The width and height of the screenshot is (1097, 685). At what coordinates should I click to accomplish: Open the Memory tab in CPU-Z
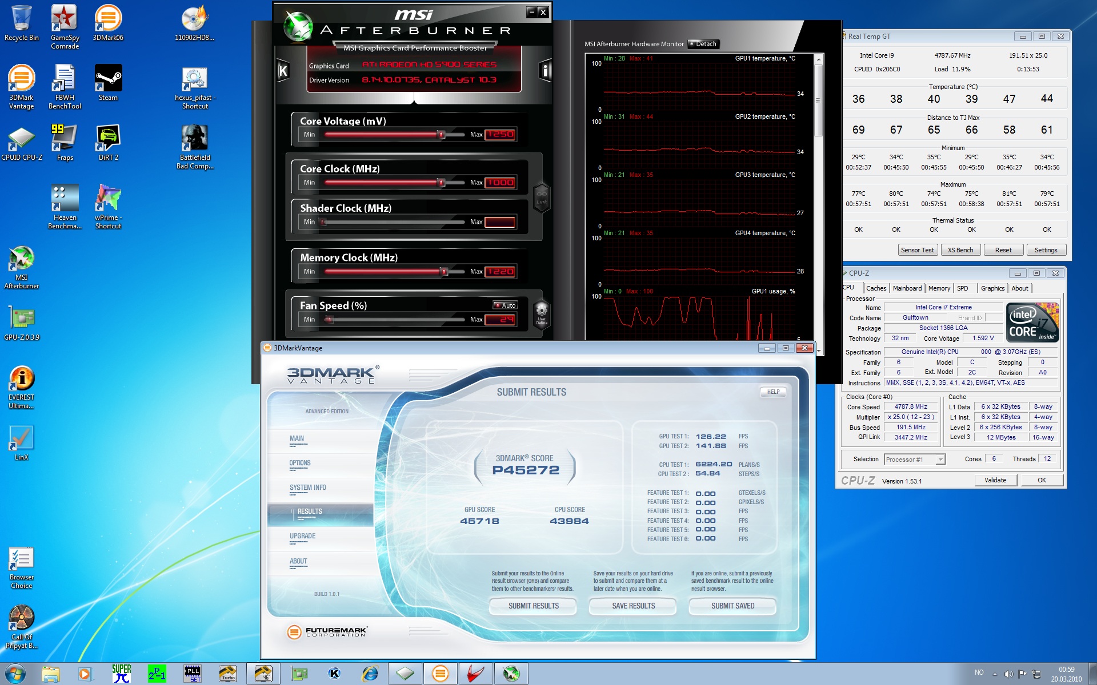(x=939, y=288)
